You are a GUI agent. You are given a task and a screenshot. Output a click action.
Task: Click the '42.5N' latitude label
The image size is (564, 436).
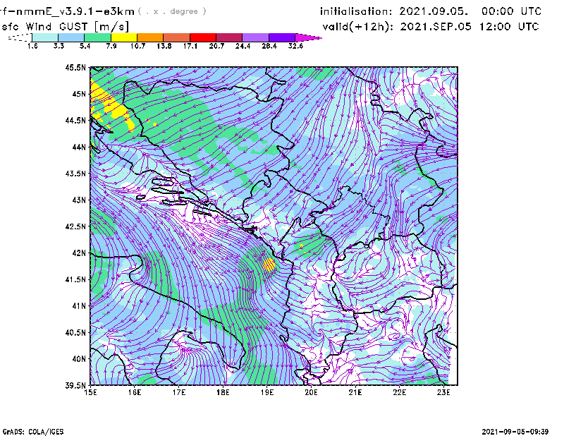(x=75, y=226)
